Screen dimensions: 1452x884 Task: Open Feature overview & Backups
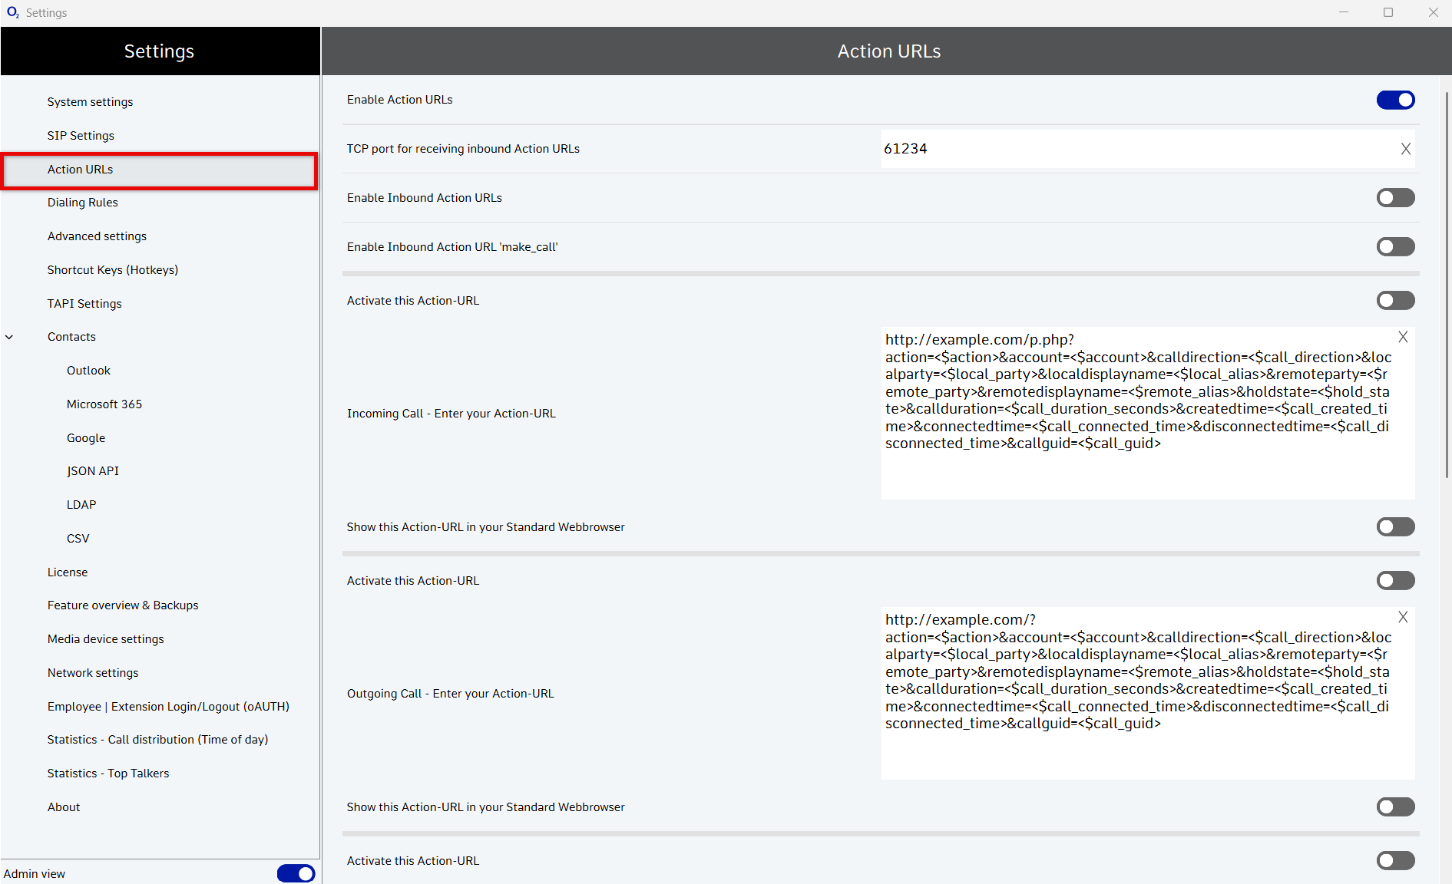123,605
